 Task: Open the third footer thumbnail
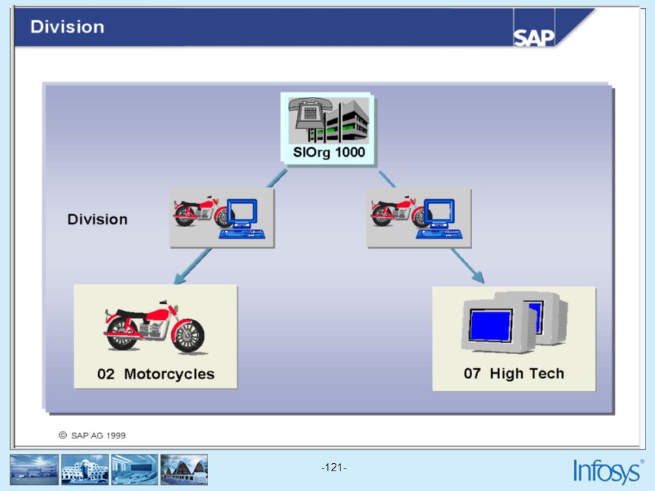134,470
